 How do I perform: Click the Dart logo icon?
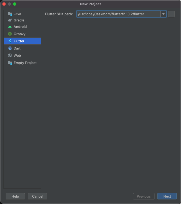pyautogui.click(x=10, y=48)
